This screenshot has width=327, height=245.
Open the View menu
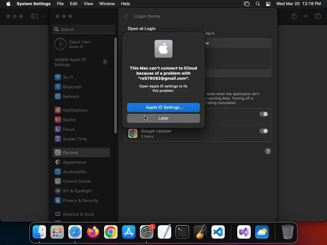tap(88, 4)
